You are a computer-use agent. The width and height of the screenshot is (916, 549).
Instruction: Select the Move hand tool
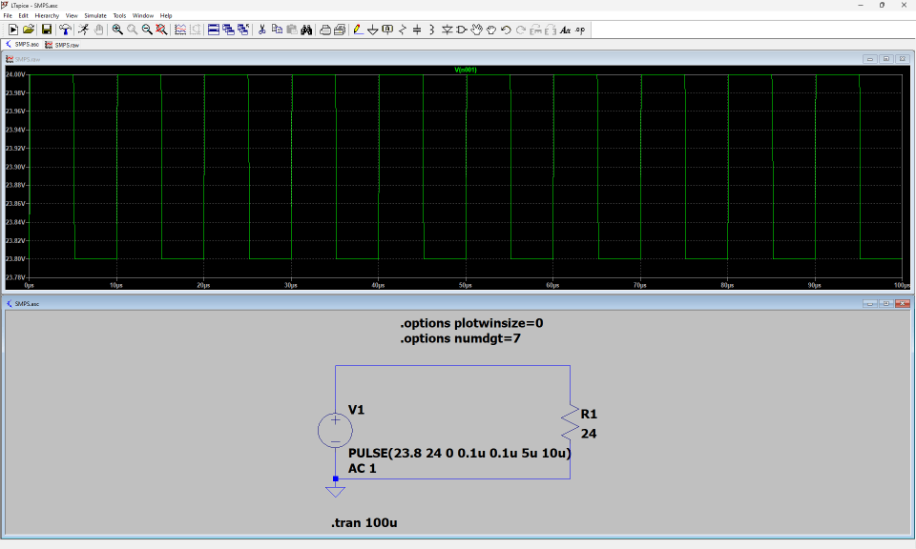(x=477, y=30)
